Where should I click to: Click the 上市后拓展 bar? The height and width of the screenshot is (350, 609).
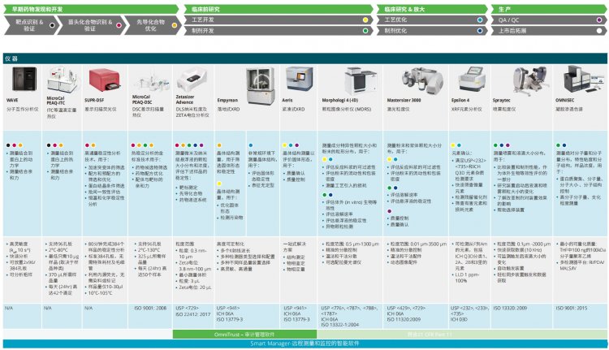point(548,31)
